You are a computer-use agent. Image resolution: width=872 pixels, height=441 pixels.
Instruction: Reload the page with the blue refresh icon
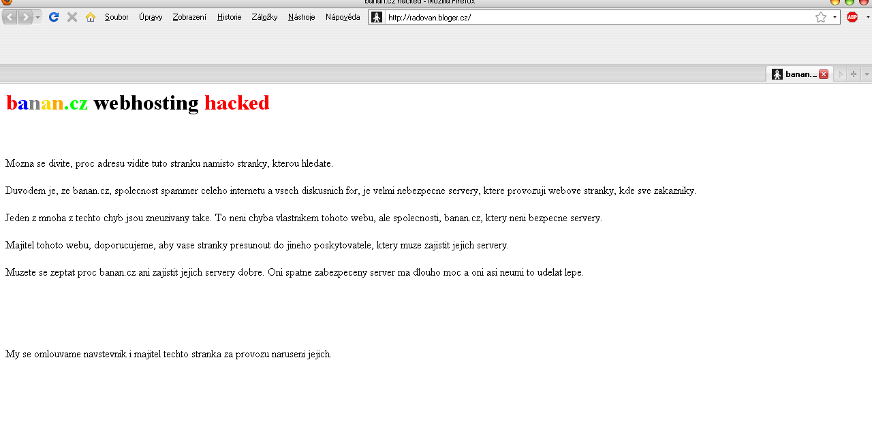pyautogui.click(x=54, y=17)
